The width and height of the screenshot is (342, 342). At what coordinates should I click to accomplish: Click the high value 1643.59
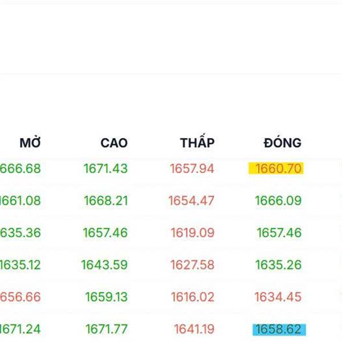pos(104,264)
